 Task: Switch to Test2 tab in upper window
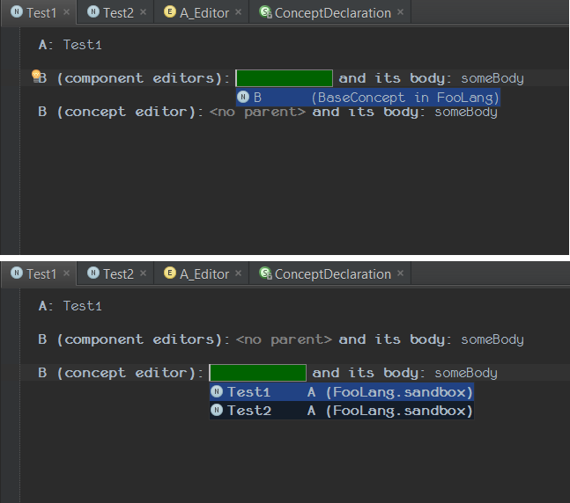click(x=117, y=13)
